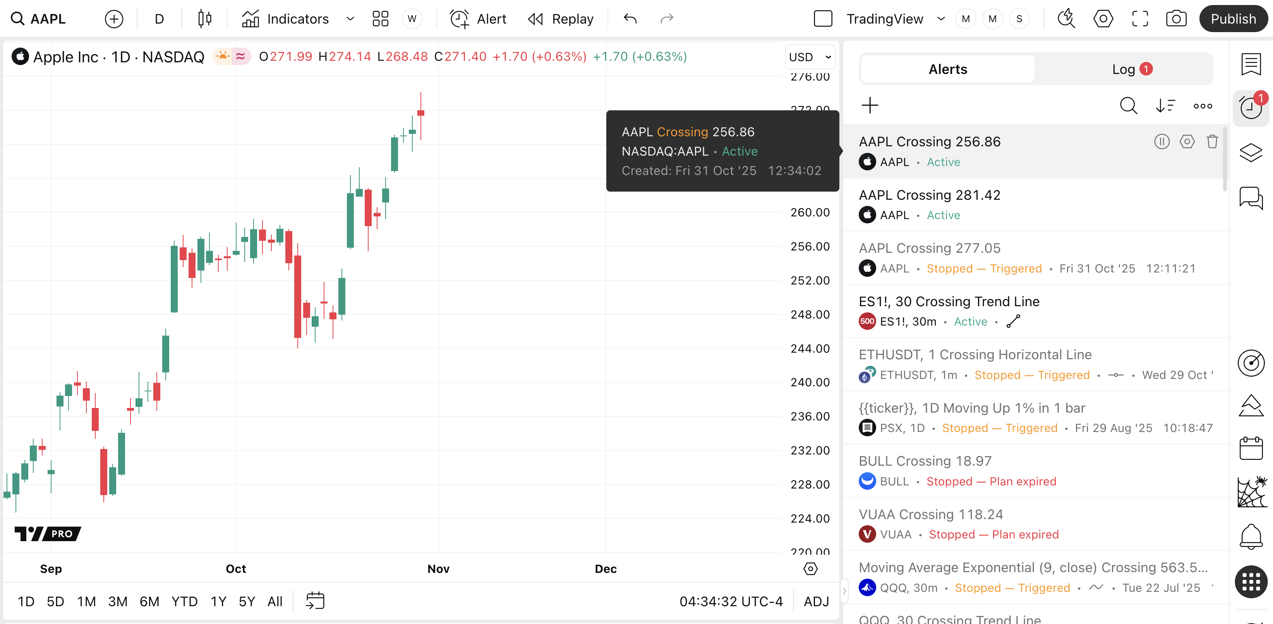
Task: Take a chart snapshot with camera icon
Action: (1176, 19)
